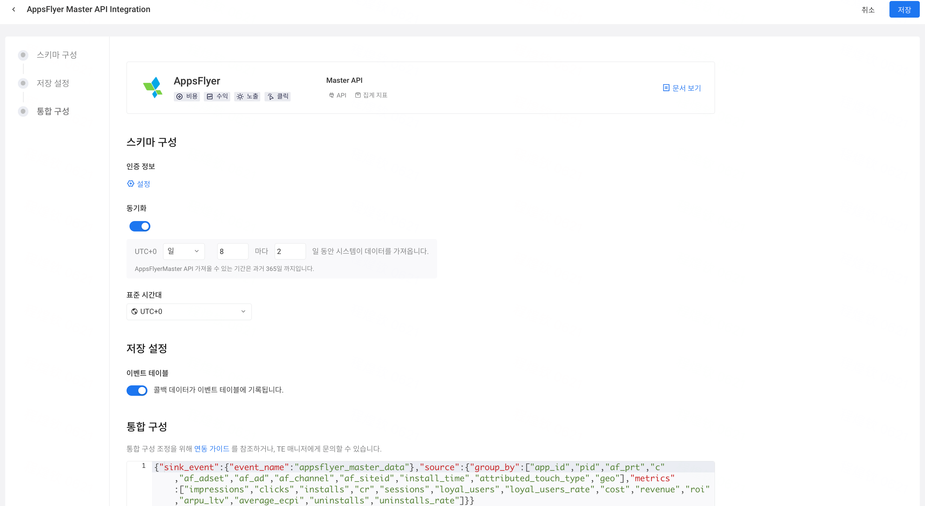Image resolution: width=925 pixels, height=506 pixels.
Task: Click the impressions (노출) tag icon
Action: click(x=240, y=97)
